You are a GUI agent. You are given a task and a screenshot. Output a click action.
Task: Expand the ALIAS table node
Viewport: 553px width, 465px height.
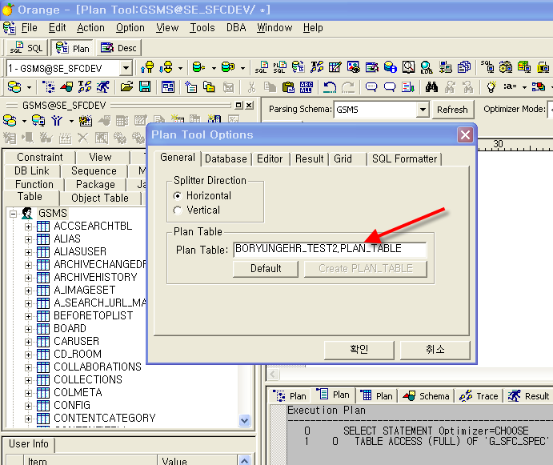[28, 239]
